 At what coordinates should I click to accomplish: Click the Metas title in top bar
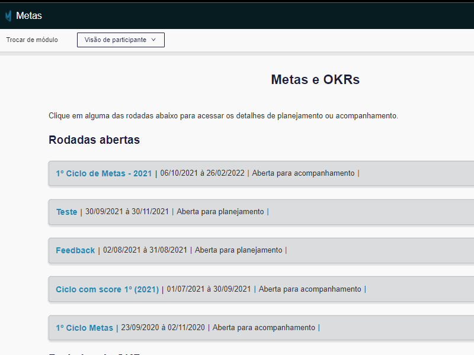(x=29, y=16)
